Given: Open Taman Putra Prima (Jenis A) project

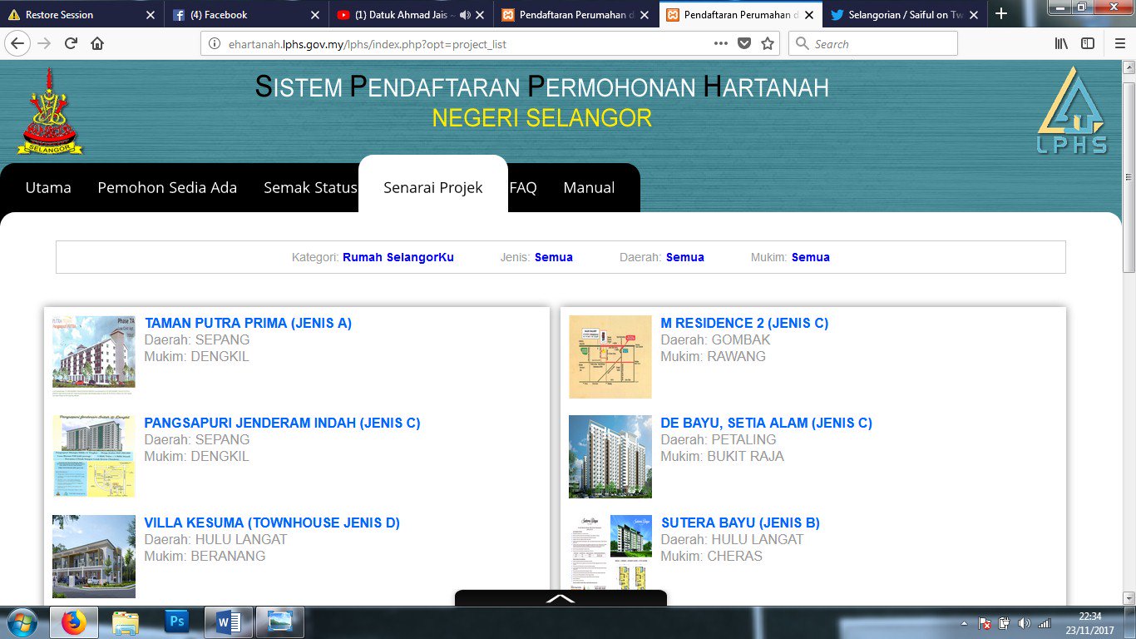Looking at the screenshot, I should pos(248,323).
